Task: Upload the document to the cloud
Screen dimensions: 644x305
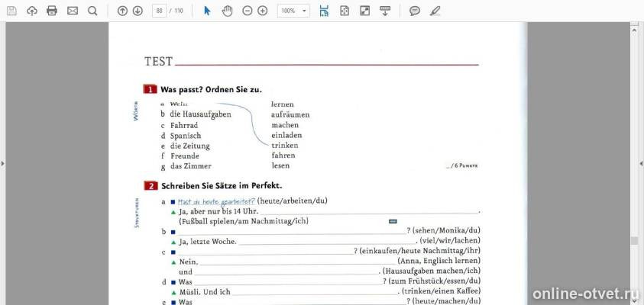Action: 31,11
